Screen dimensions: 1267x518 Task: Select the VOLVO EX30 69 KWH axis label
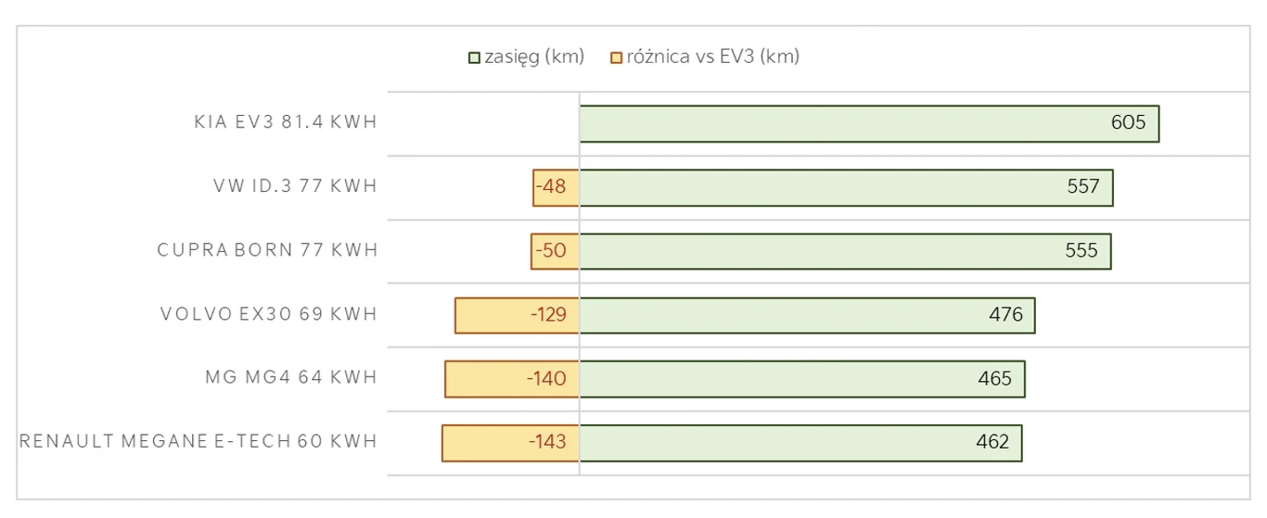tap(269, 314)
